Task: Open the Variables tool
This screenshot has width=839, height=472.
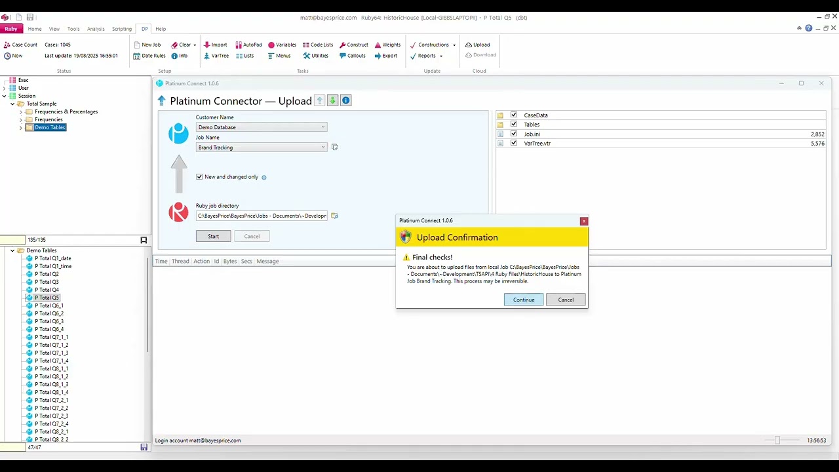Action: (282, 45)
